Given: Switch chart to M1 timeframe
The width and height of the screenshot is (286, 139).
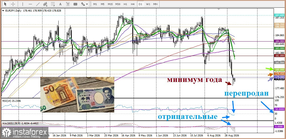Looking at the screenshot, I should tap(95, 4).
